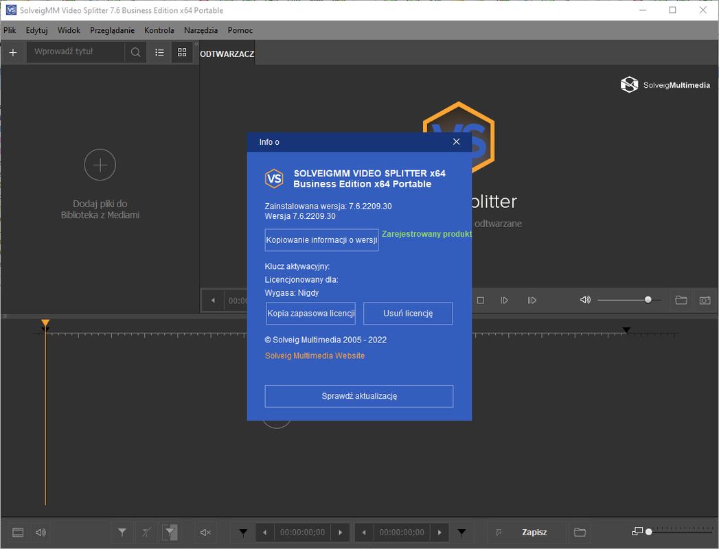This screenshot has height=549, width=719.
Task: Switch library to list view
Action: pos(159,52)
